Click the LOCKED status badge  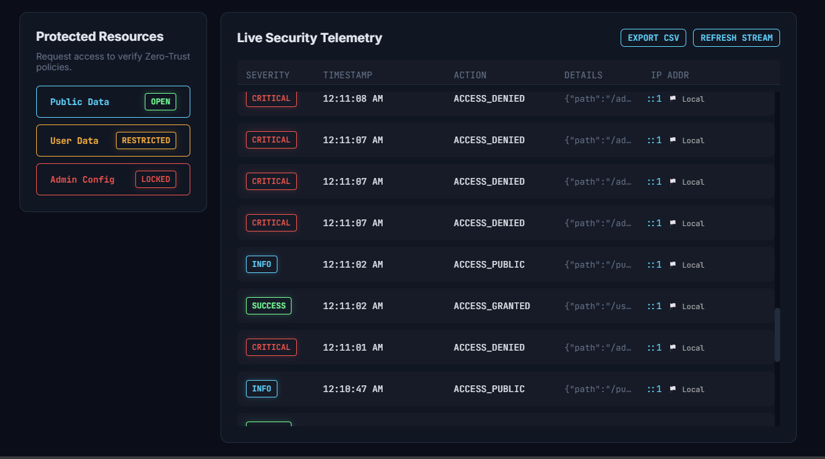(x=155, y=179)
